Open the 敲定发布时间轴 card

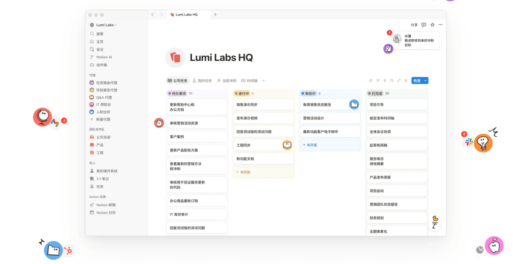click(x=397, y=118)
